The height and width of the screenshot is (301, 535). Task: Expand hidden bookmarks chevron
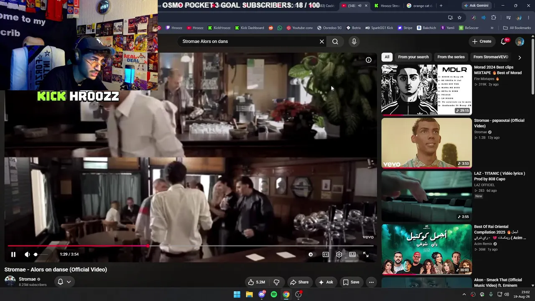coord(492,28)
